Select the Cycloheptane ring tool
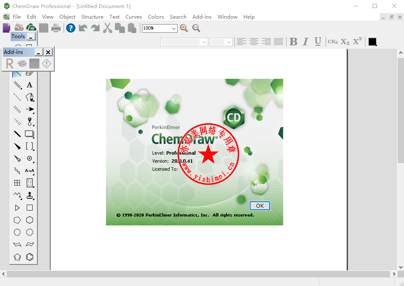 17,232
